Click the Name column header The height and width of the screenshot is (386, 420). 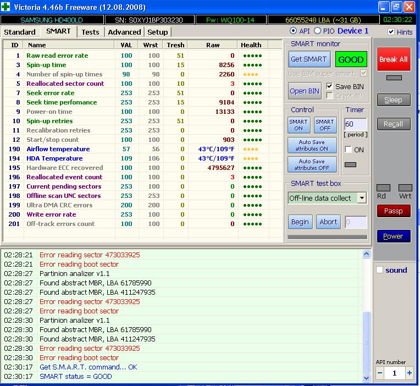click(69, 45)
